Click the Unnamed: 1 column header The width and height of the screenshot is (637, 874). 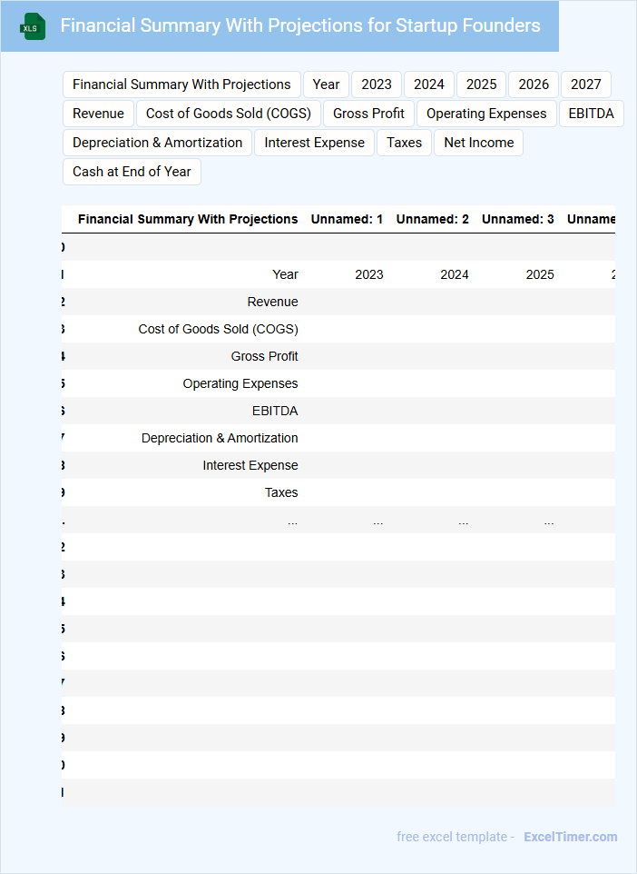[x=347, y=219]
